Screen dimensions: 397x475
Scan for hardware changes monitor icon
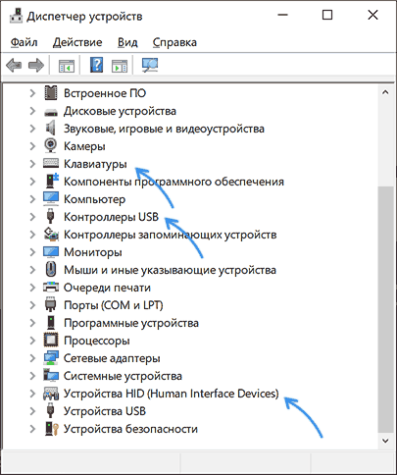pyautogui.click(x=150, y=65)
